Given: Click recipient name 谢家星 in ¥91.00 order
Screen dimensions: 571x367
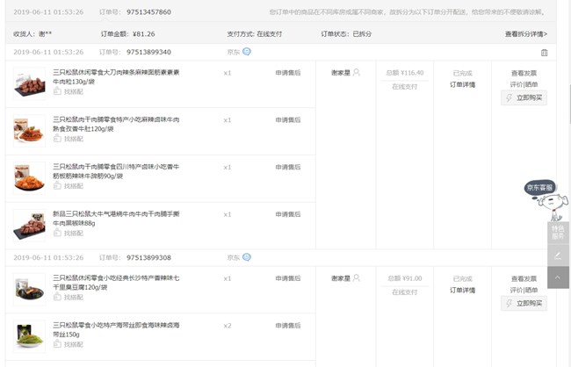Looking at the screenshot, I should pos(341,278).
